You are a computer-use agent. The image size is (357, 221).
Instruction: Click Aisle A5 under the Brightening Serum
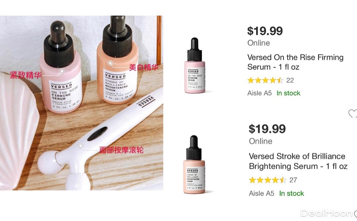(261, 194)
